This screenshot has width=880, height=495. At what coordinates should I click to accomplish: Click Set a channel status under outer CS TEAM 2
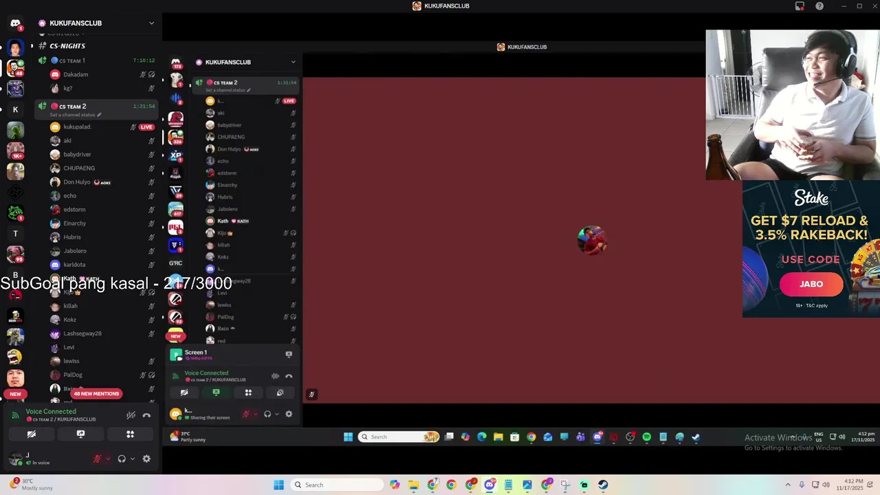tap(75, 115)
